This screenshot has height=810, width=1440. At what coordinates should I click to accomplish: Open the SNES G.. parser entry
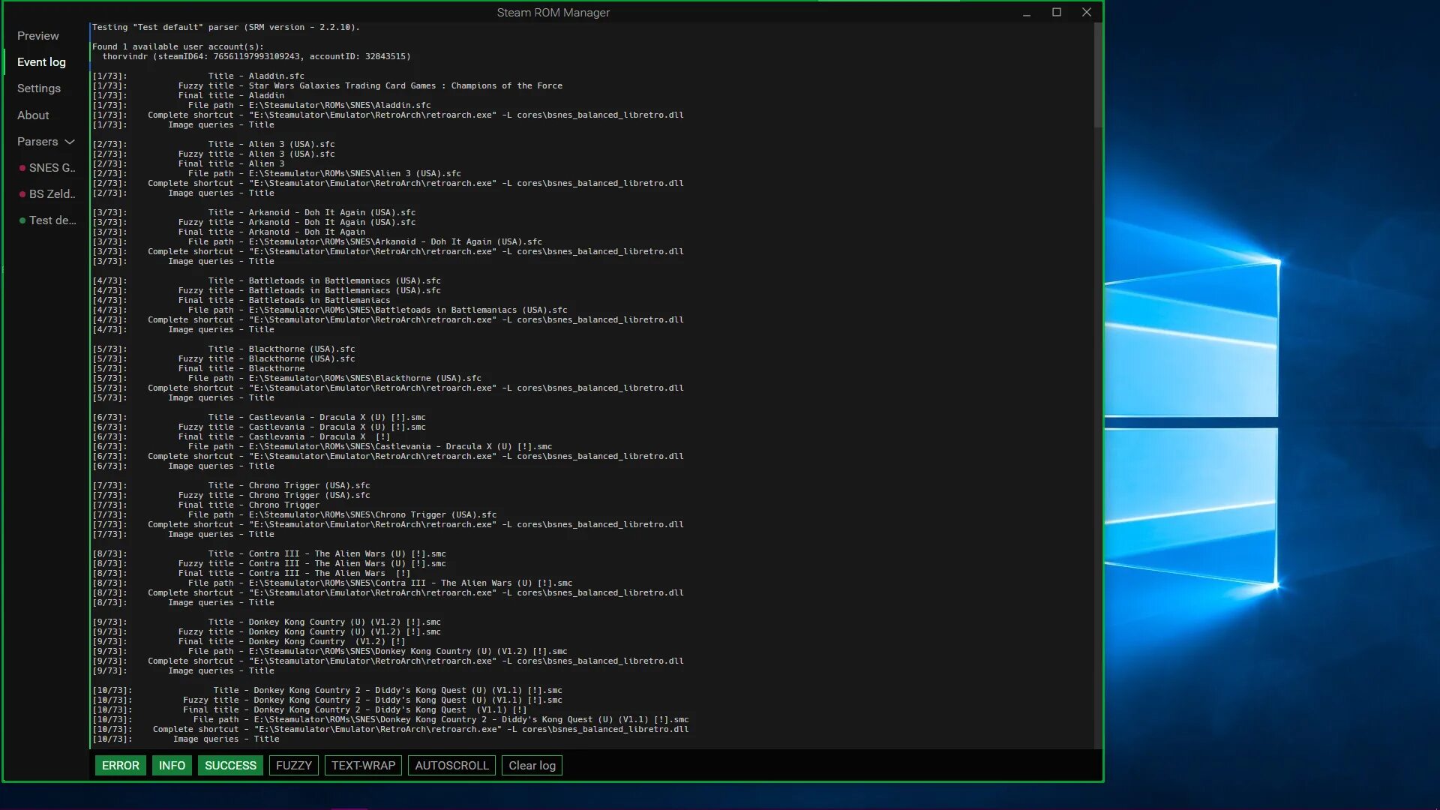[x=52, y=167]
